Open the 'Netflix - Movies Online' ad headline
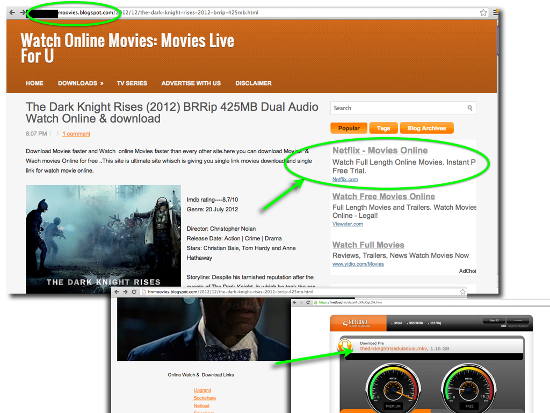Screen dimensions: 550x413 (380, 151)
